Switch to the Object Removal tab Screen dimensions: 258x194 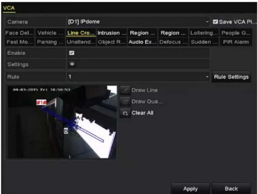[112, 42]
